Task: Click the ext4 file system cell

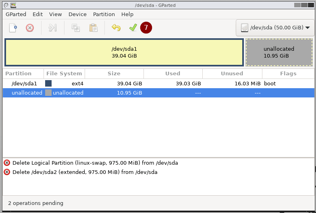Action: [x=77, y=84]
